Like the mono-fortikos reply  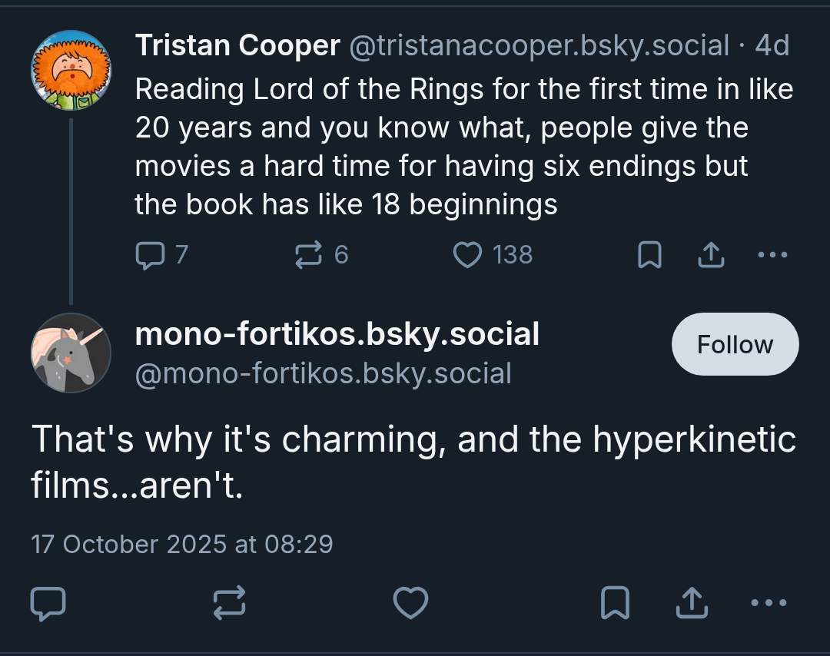tap(410, 602)
